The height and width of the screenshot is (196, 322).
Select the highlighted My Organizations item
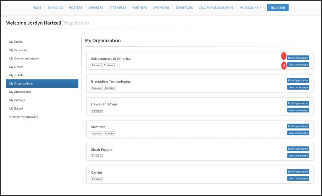coord(42,84)
